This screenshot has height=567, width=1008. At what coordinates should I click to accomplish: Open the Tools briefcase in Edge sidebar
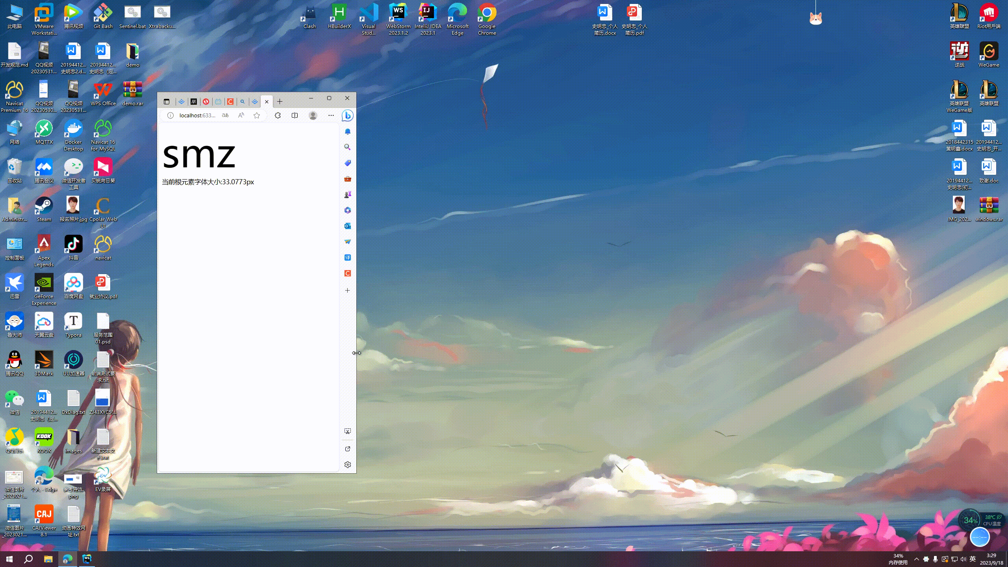point(347,179)
